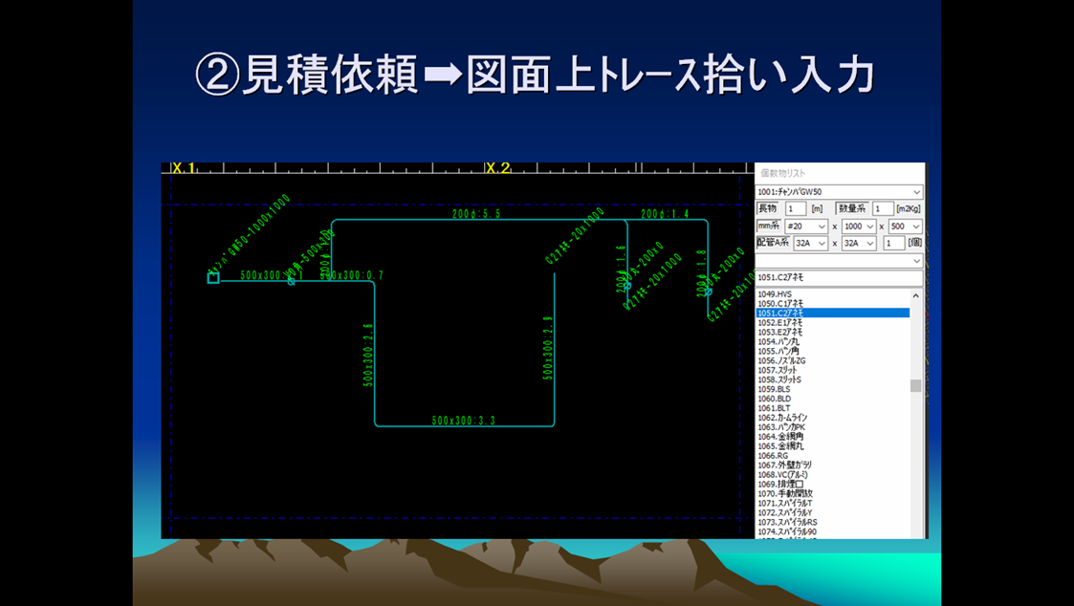
Task: Select 1064.金網角 in the list
Action: tap(833, 437)
